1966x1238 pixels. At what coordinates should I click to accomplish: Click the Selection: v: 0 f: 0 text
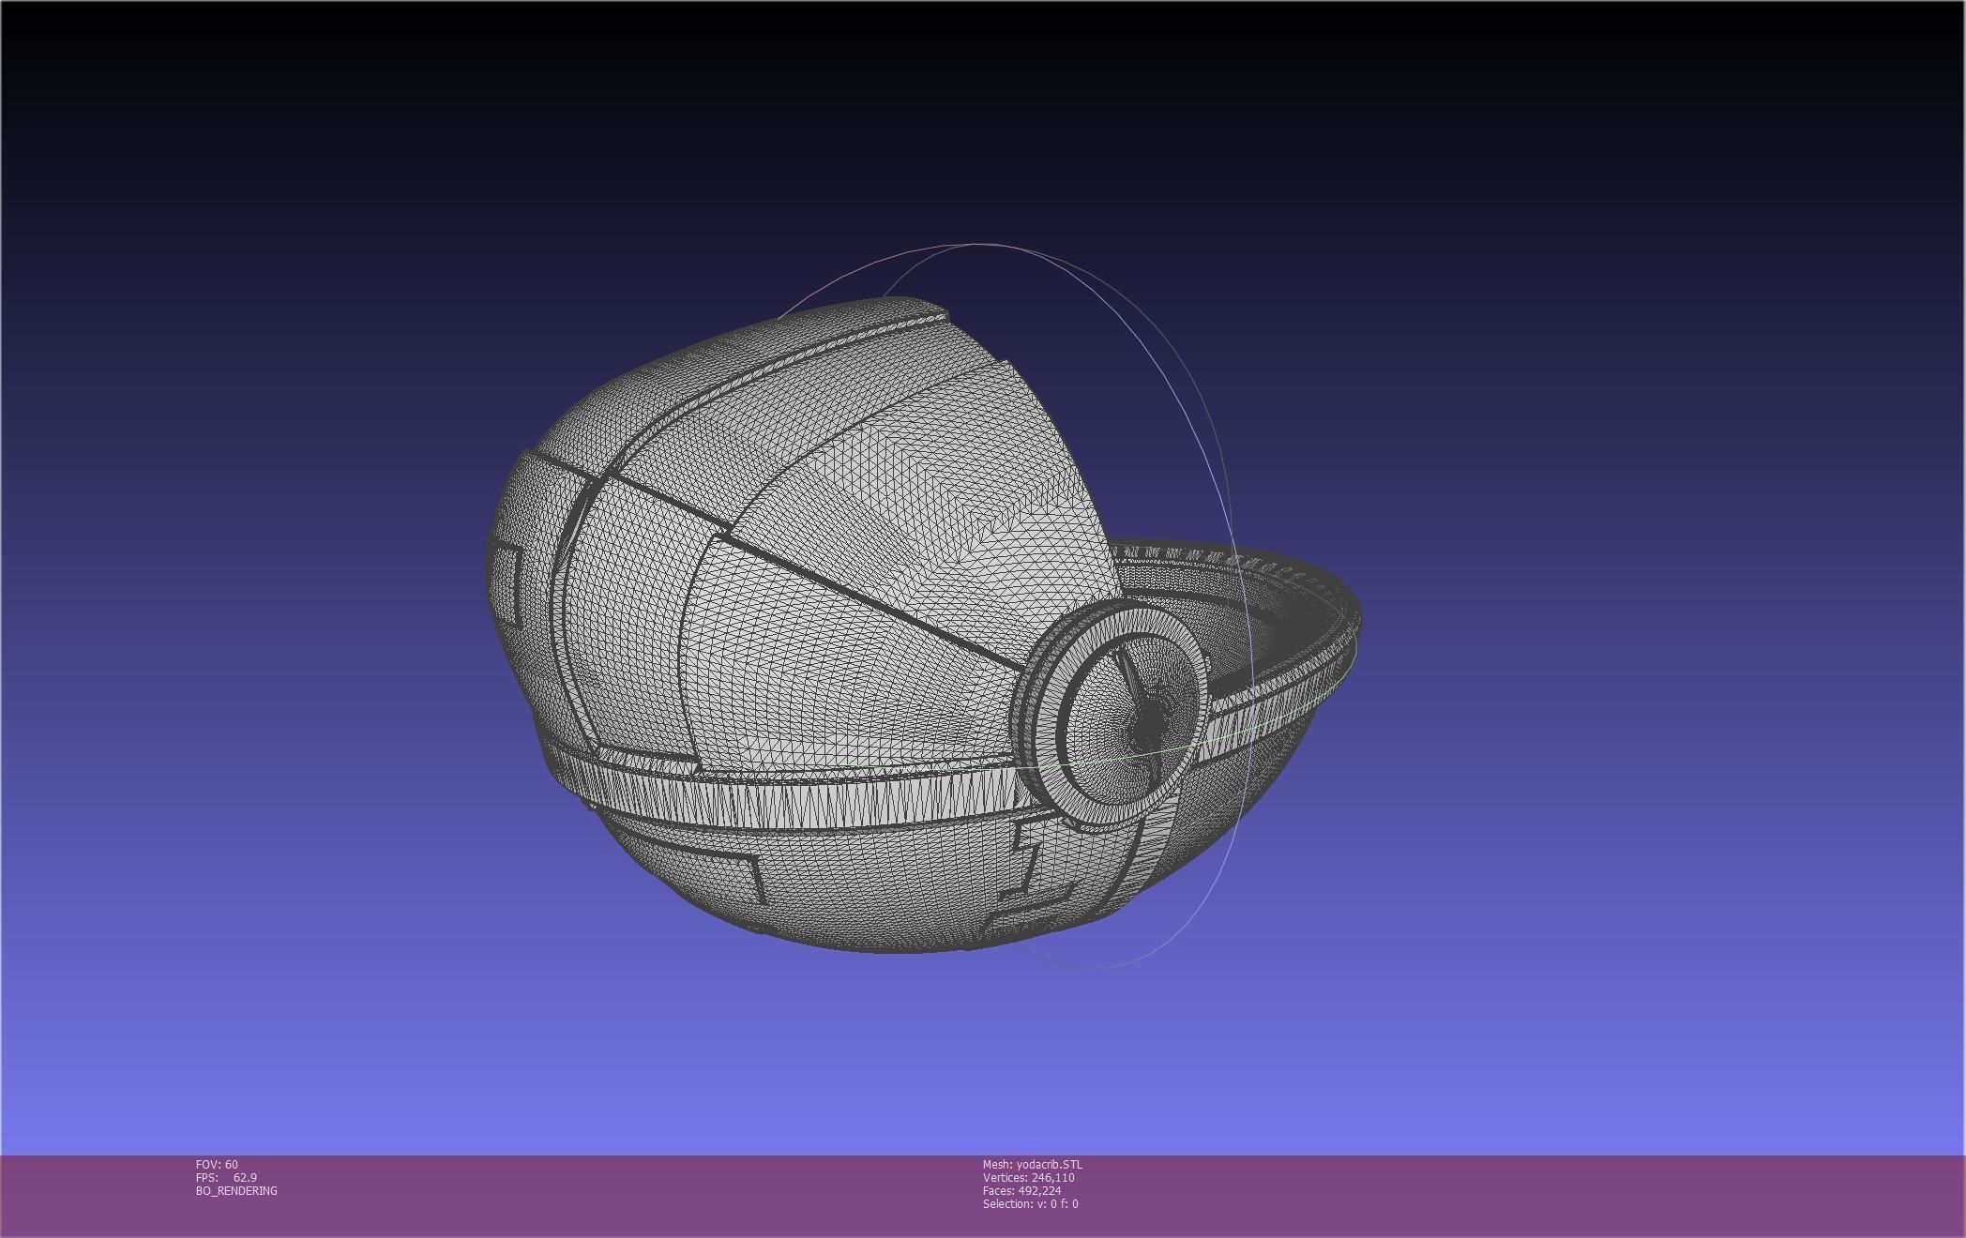point(1030,1203)
